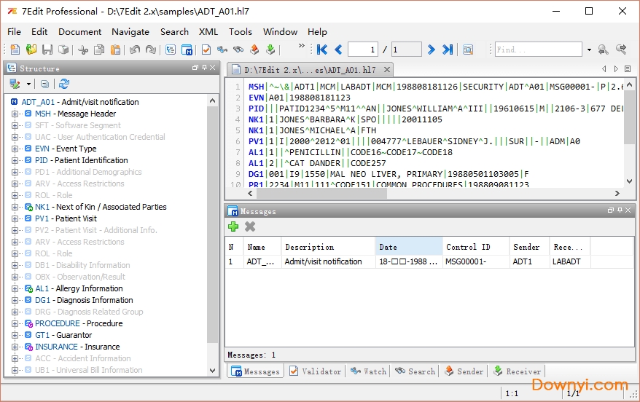Open the Find box dropdown arrow
The width and height of the screenshot is (640, 402).
pos(589,50)
